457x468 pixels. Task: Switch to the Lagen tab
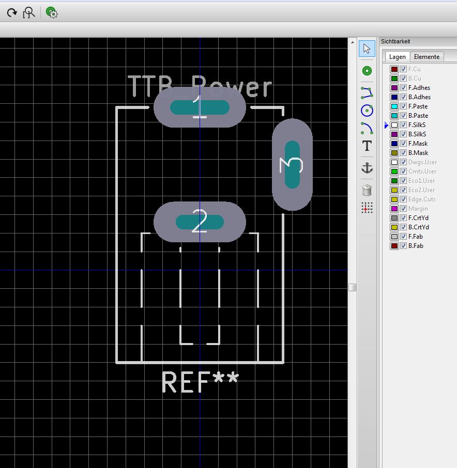pos(397,57)
